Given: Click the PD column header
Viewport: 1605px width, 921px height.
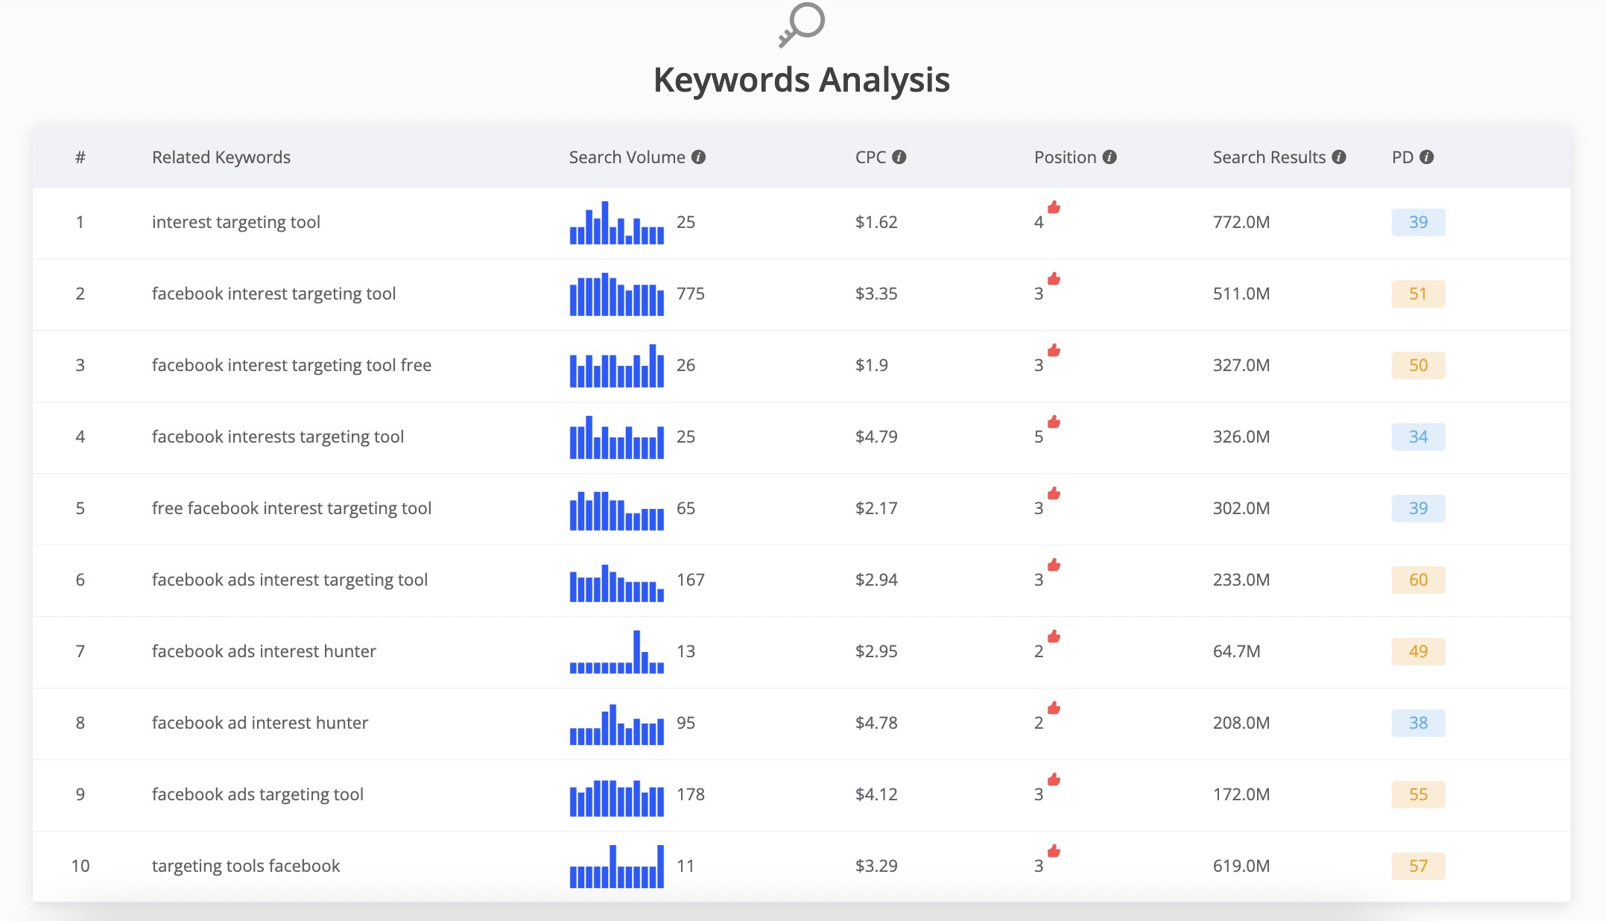Looking at the screenshot, I should click(1402, 157).
